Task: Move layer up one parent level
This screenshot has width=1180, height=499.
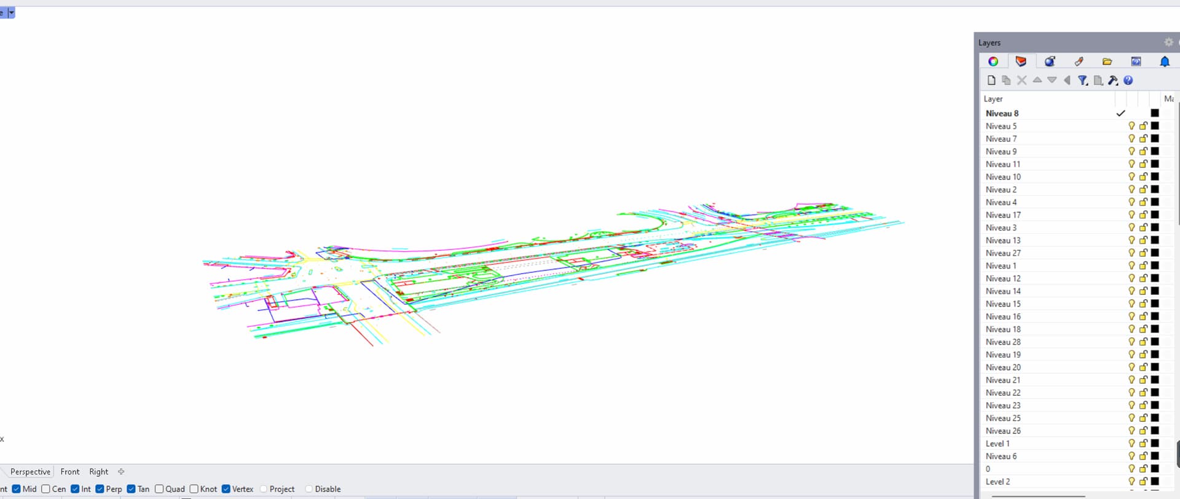Action: [x=1067, y=80]
